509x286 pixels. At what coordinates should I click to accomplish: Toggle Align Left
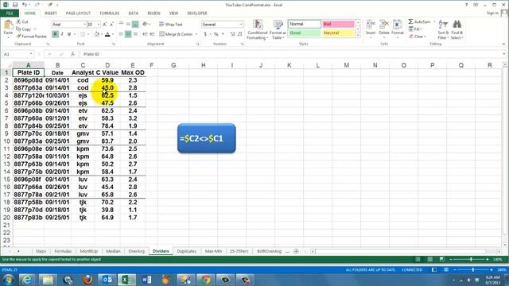[121, 34]
